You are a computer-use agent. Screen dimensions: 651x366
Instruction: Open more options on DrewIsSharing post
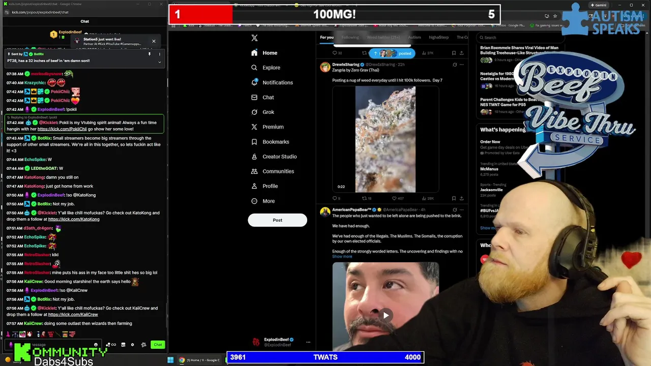coord(461,65)
